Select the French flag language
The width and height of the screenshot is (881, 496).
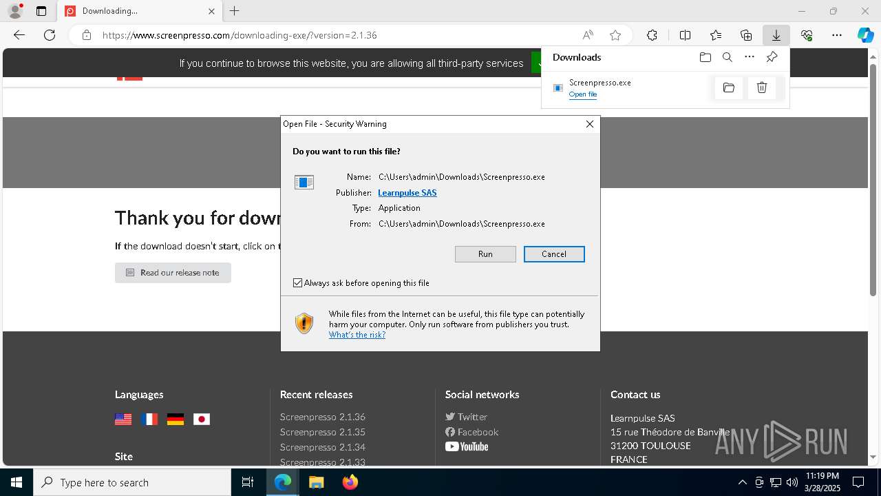tap(149, 419)
